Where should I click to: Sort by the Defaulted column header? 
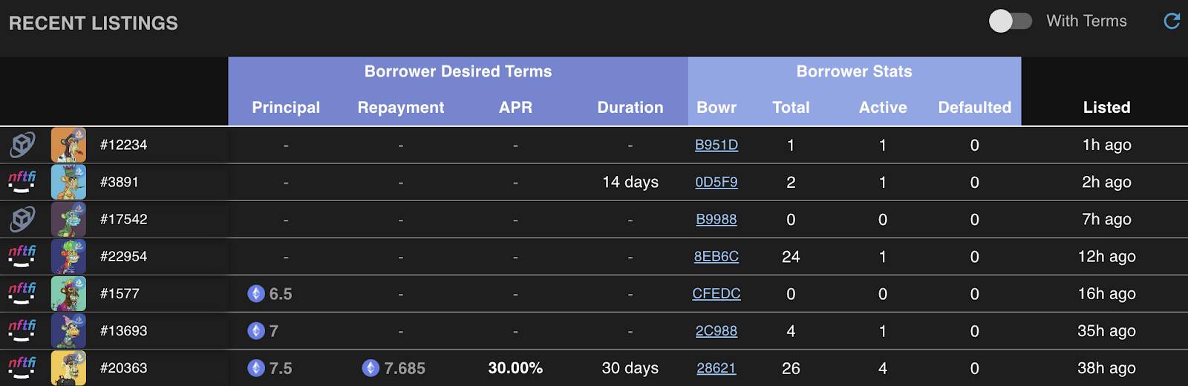(x=975, y=108)
